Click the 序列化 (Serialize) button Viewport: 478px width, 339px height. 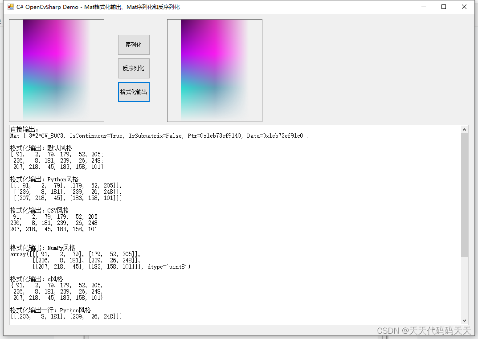tap(134, 45)
